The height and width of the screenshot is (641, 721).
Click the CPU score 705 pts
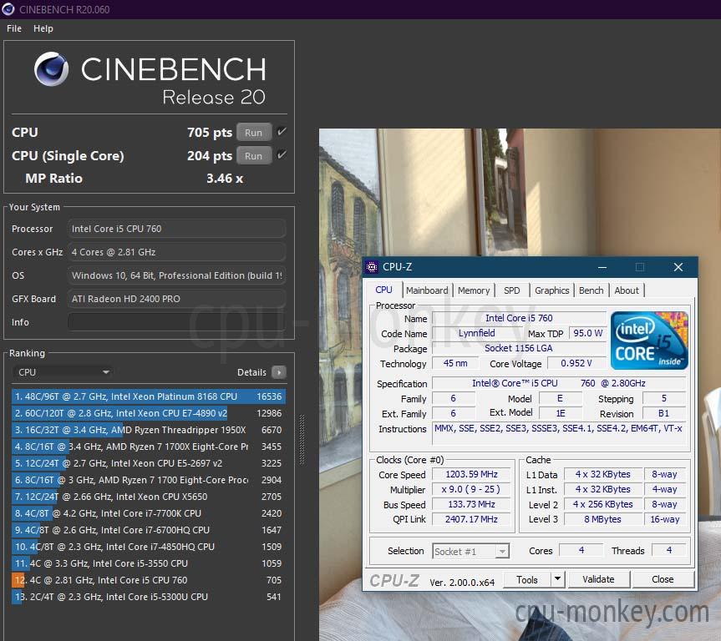(x=210, y=133)
